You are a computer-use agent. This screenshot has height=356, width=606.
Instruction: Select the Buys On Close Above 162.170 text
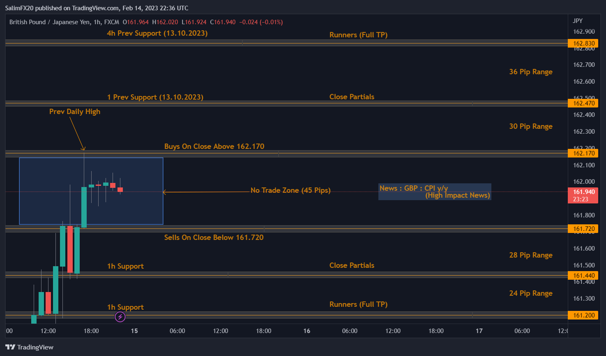(214, 146)
